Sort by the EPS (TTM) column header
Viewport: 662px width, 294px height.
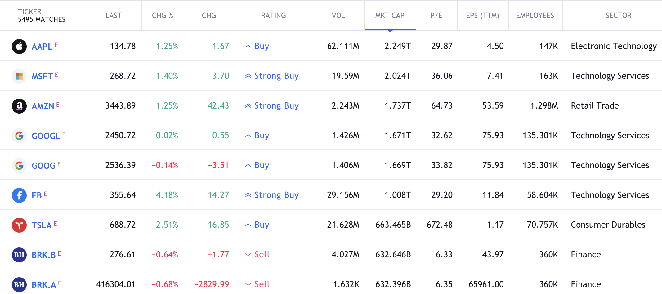(483, 16)
